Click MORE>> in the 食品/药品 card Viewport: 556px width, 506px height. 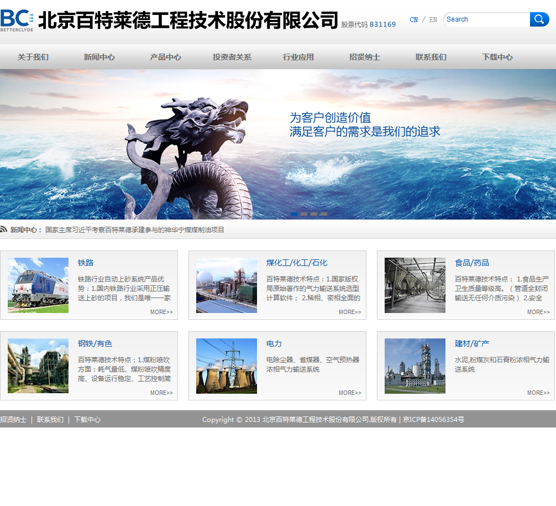point(538,312)
